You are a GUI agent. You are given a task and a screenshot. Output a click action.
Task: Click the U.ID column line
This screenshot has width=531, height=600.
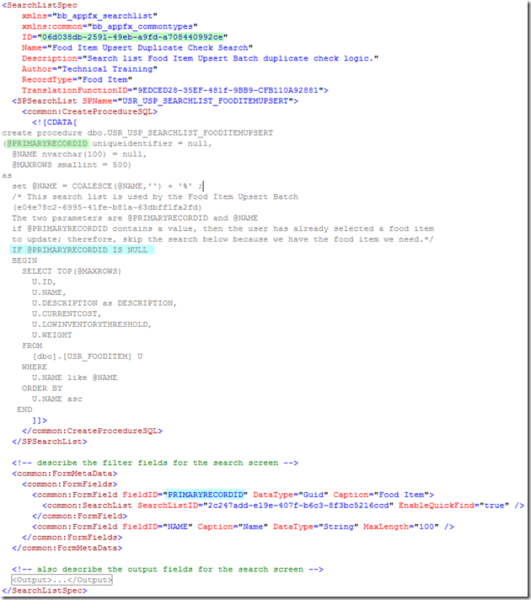click(44, 282)
